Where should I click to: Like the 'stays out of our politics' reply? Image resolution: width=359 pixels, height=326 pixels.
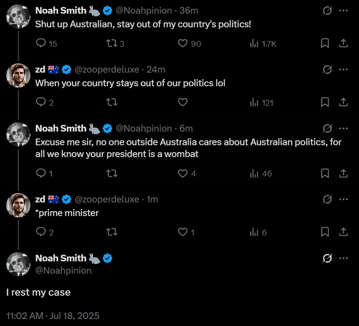[x=183, y=102]
